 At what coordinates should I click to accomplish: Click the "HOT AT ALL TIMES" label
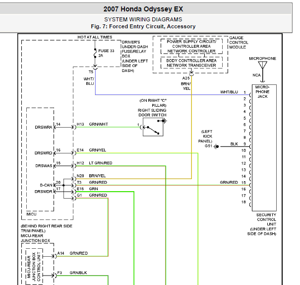(x=95, y=37)
